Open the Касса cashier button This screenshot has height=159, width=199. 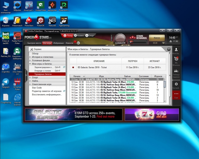(x=157, y=38)
